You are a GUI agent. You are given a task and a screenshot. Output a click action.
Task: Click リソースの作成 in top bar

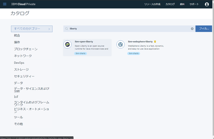[152, 4]
